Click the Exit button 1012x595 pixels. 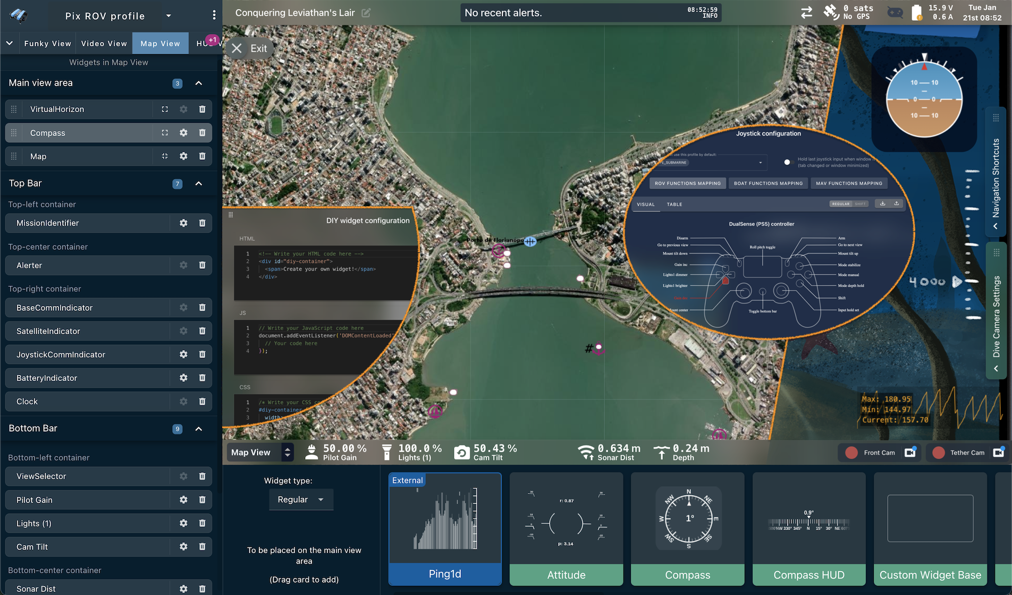click(x=249, y=48)
